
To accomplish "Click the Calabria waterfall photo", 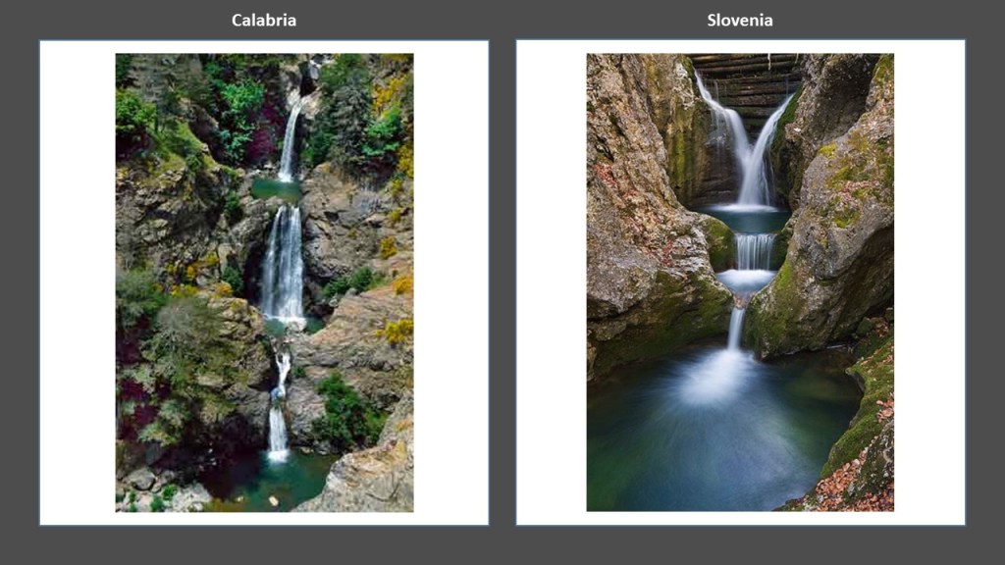I will tap(264, 282).
